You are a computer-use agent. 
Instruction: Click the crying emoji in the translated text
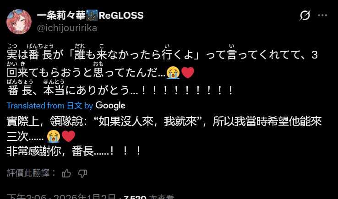(x=54, y=136)
